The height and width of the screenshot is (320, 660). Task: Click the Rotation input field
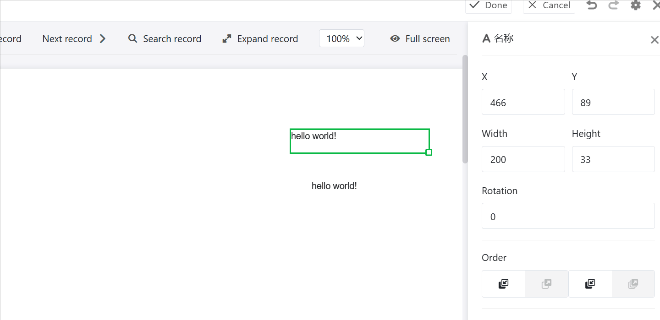pyautogui.click(x=568, y=216)
